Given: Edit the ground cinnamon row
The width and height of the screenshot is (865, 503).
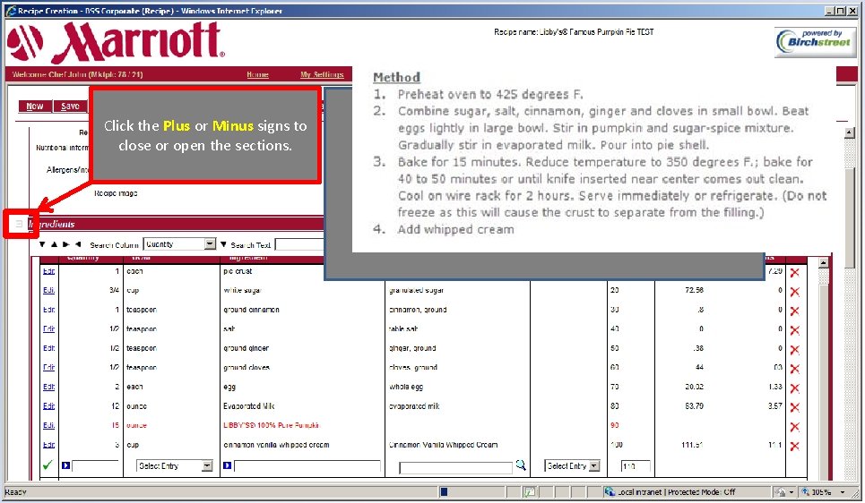Looking at the screenshot, I should pyautogui.click(x=48, y=310).
